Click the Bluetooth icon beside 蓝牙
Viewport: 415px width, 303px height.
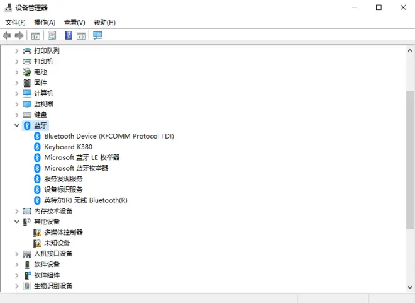click(x=27, y=125)
